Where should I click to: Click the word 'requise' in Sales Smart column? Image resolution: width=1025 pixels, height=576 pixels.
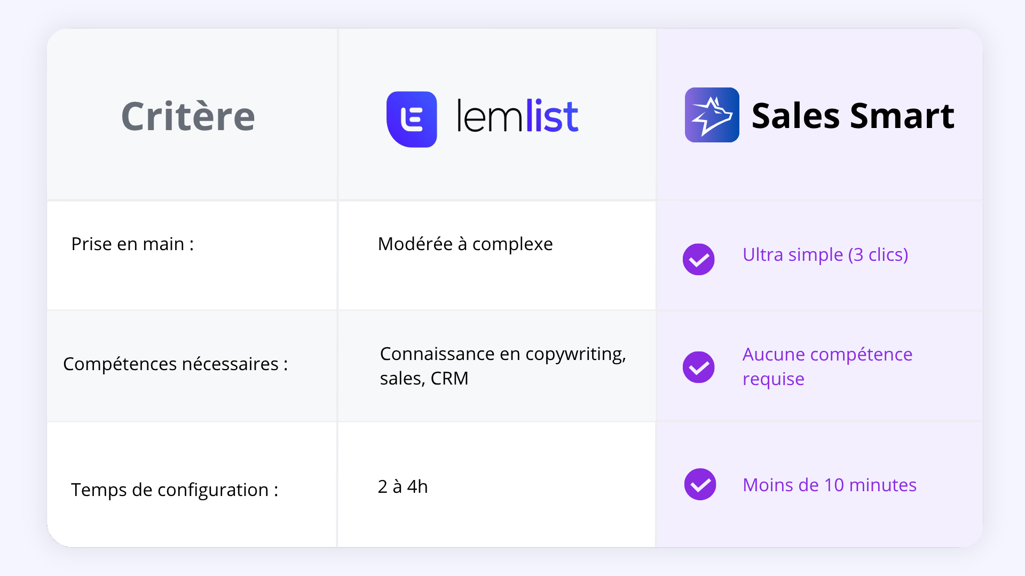click(773, 379)
